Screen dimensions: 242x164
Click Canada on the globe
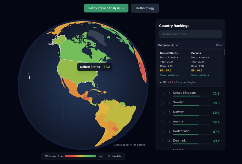[x=73, y=51]
